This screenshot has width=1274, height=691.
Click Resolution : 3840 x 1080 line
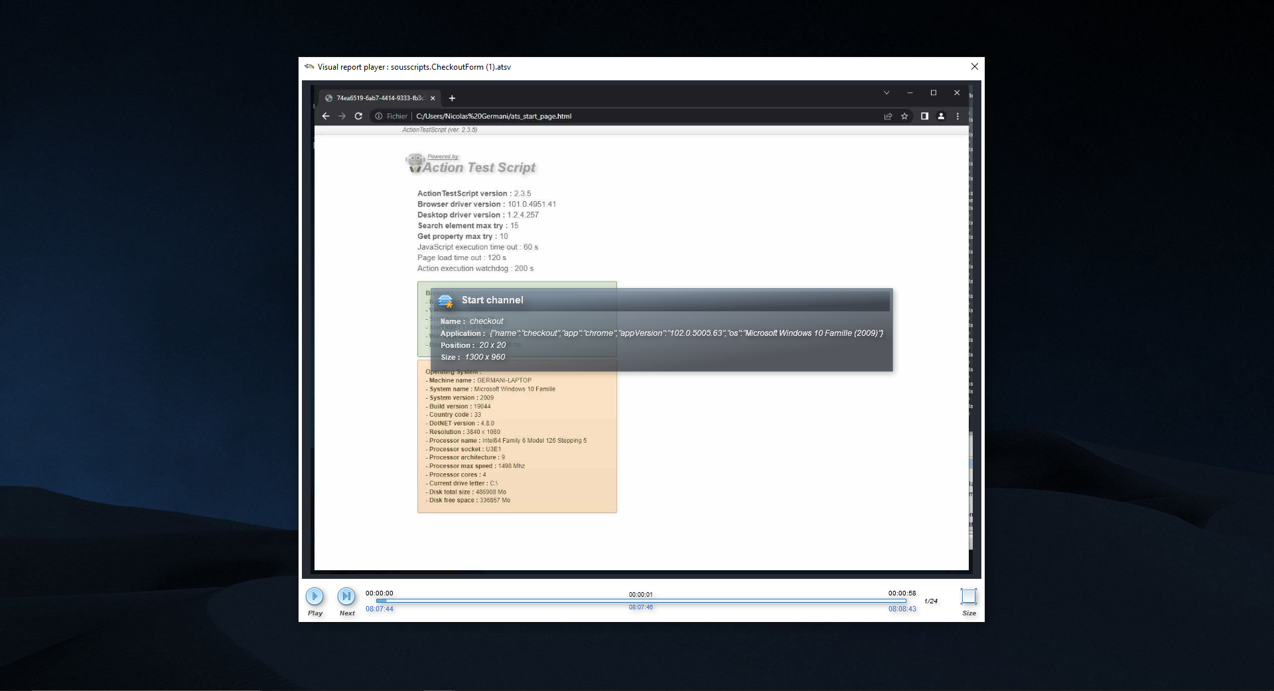462,432
